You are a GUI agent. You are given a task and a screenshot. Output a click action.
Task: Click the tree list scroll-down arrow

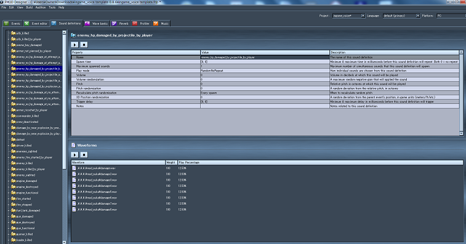pyautogui.click(x=64, y=242)
